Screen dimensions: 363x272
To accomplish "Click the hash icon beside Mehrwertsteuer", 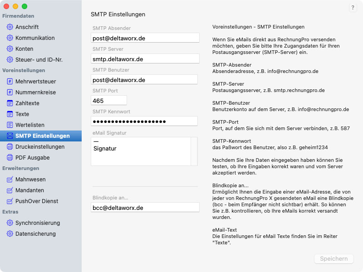I will [10, 82].
